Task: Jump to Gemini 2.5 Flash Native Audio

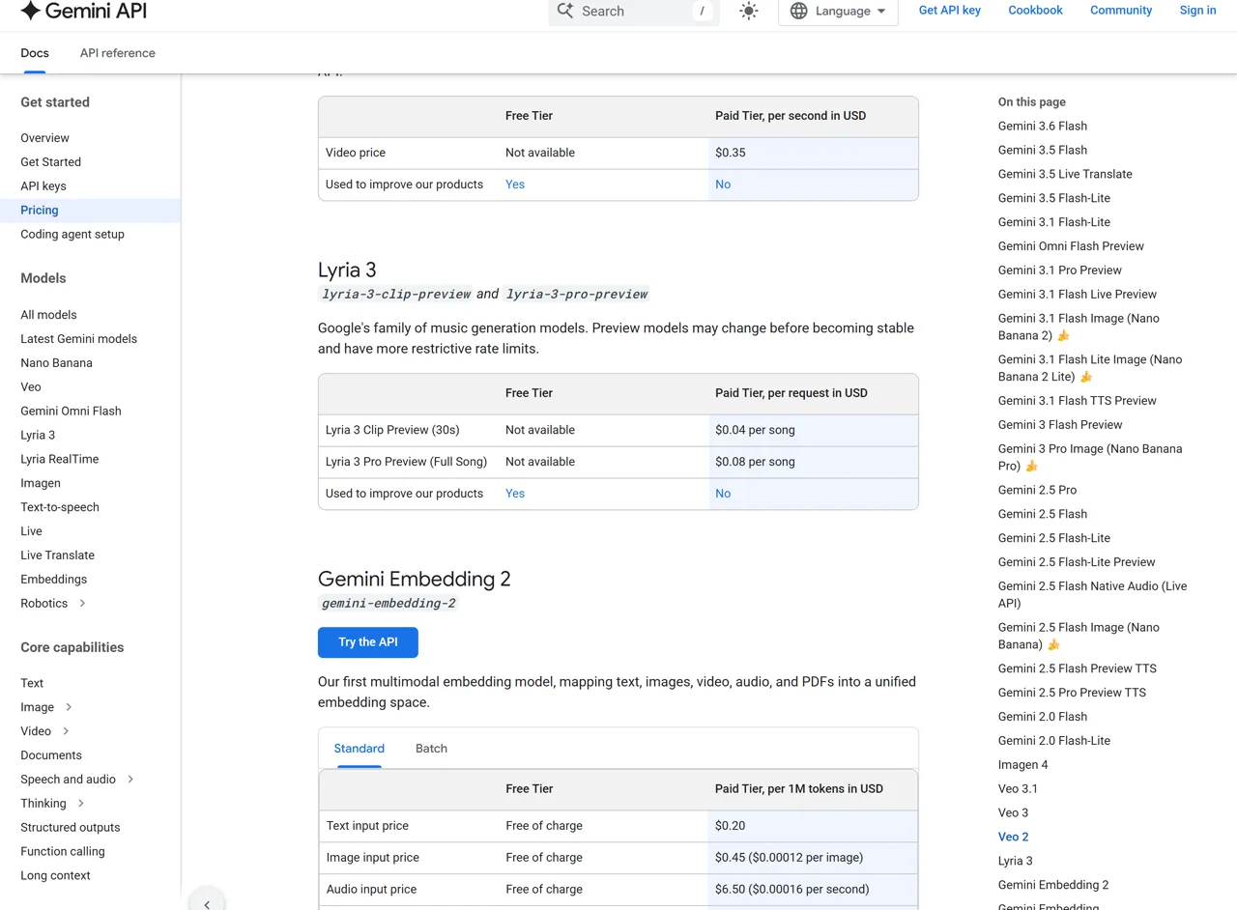Action: click(x=1092, y=595)
